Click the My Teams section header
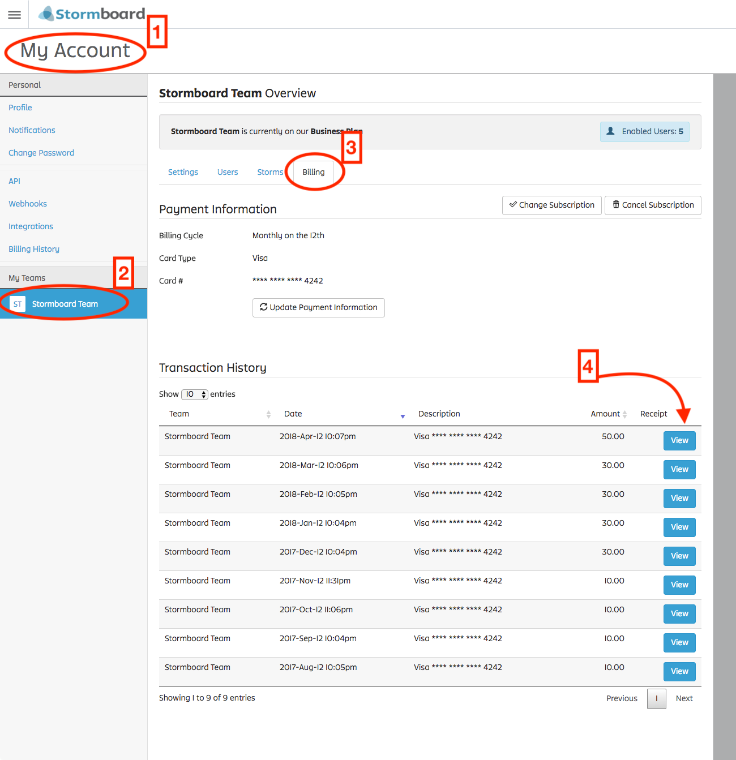Image resolution: width=736 pixels, height=760 pixels. click(74, 278)
